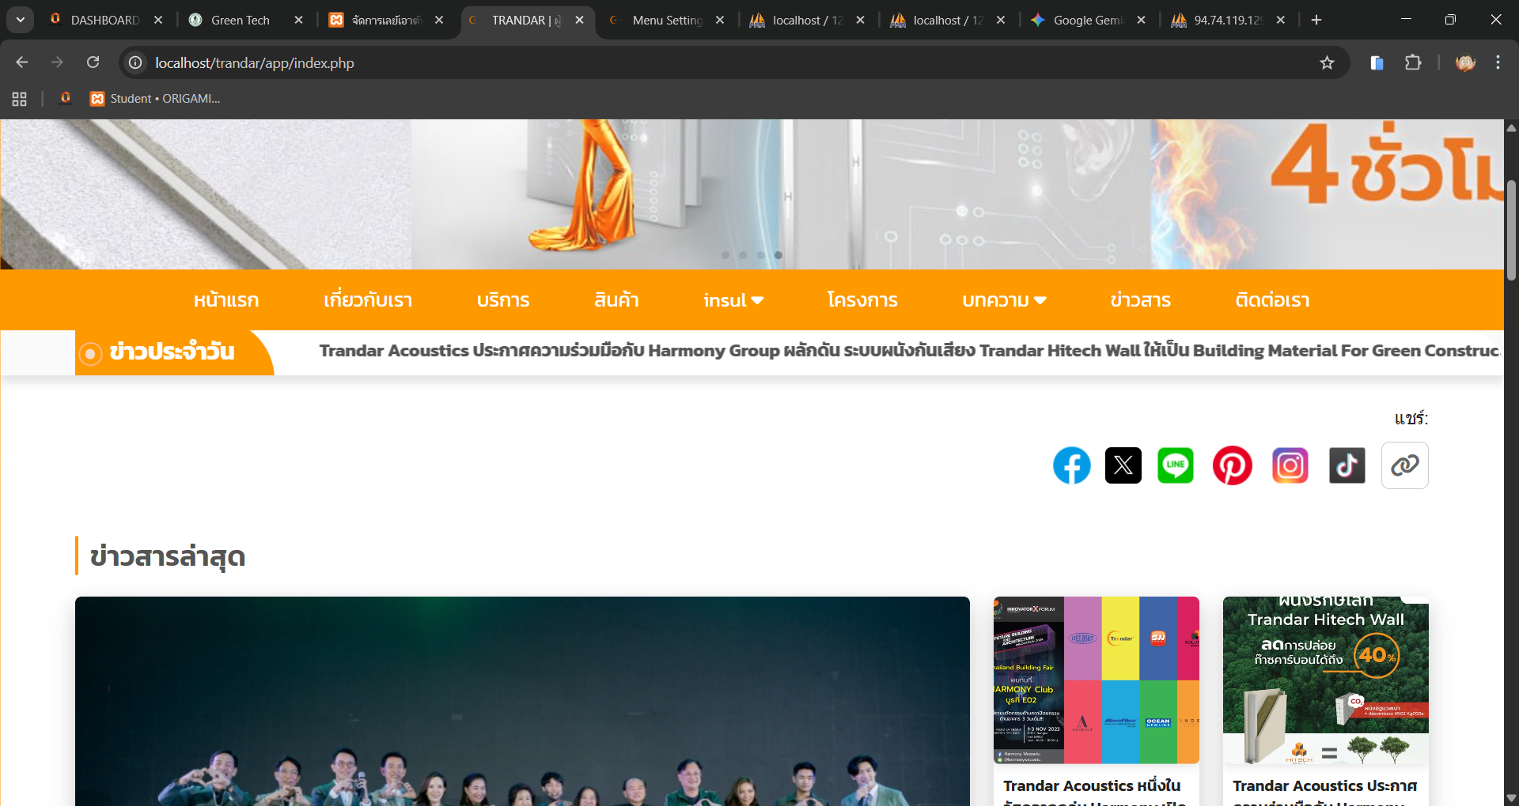Select the first carousel indicator dot
This screenshot has height=806, width=1519.
(725, 255)
